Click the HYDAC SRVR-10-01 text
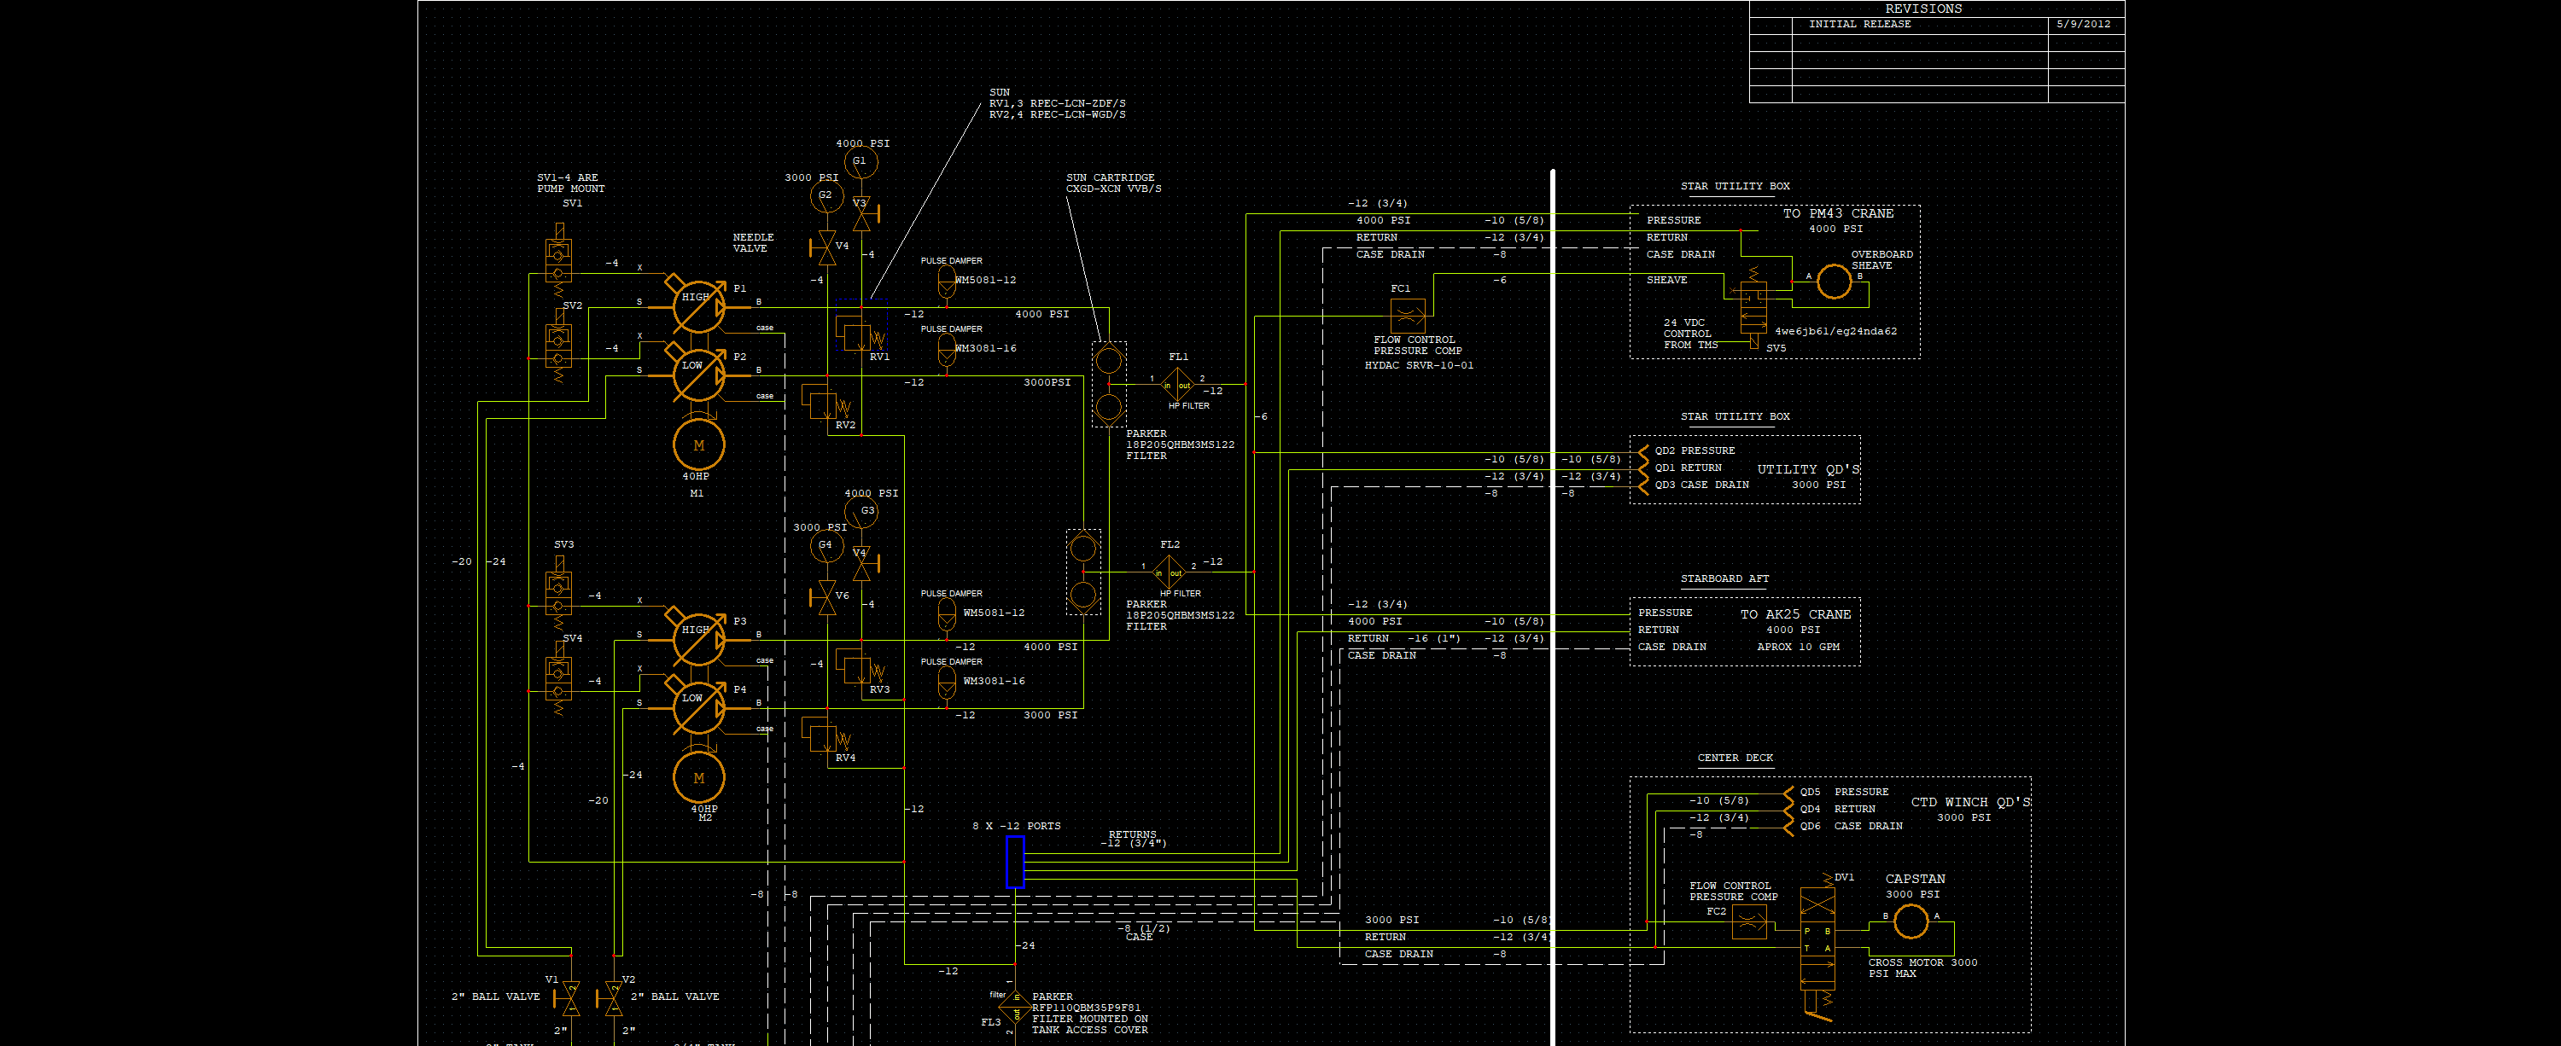This screenshot has width=2561, height=1046. pyautogui.click(x=1419, y=364)
